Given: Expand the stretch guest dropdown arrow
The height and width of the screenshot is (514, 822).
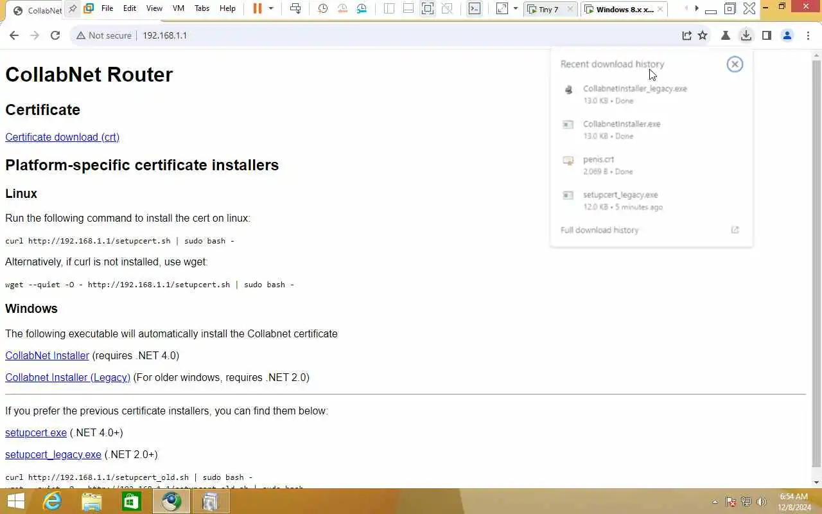Looking at the screenshot, I should click(515, 9).
